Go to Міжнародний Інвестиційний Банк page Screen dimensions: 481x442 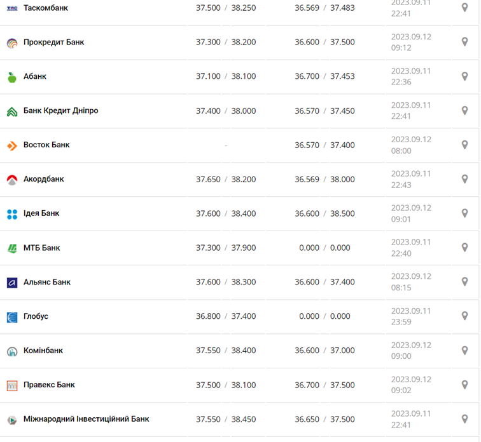click(x=87, y=419)
